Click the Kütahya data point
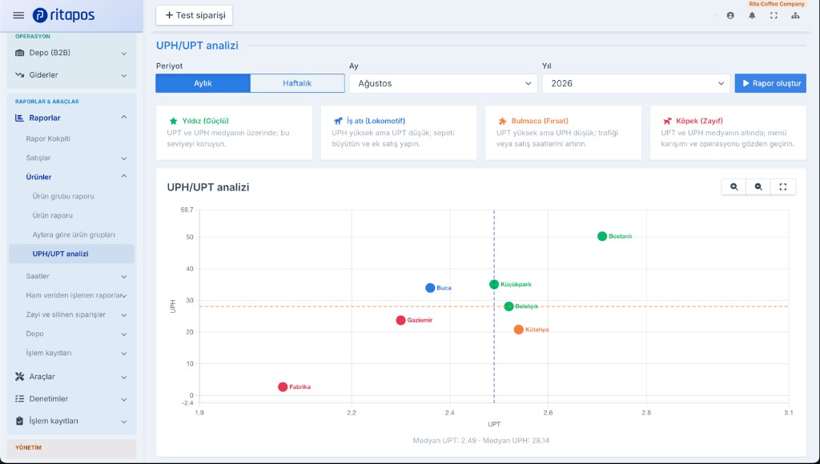 tap(519, 330)
